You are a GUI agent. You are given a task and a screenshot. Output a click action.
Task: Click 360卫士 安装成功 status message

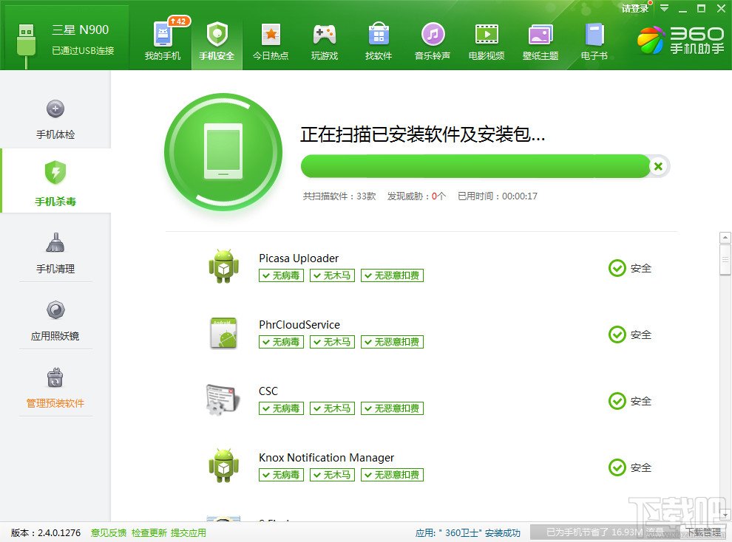(468, 532)
